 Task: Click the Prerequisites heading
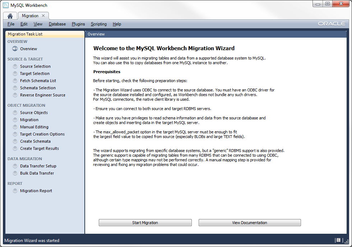pyautogui.click(x=107, y=72)
